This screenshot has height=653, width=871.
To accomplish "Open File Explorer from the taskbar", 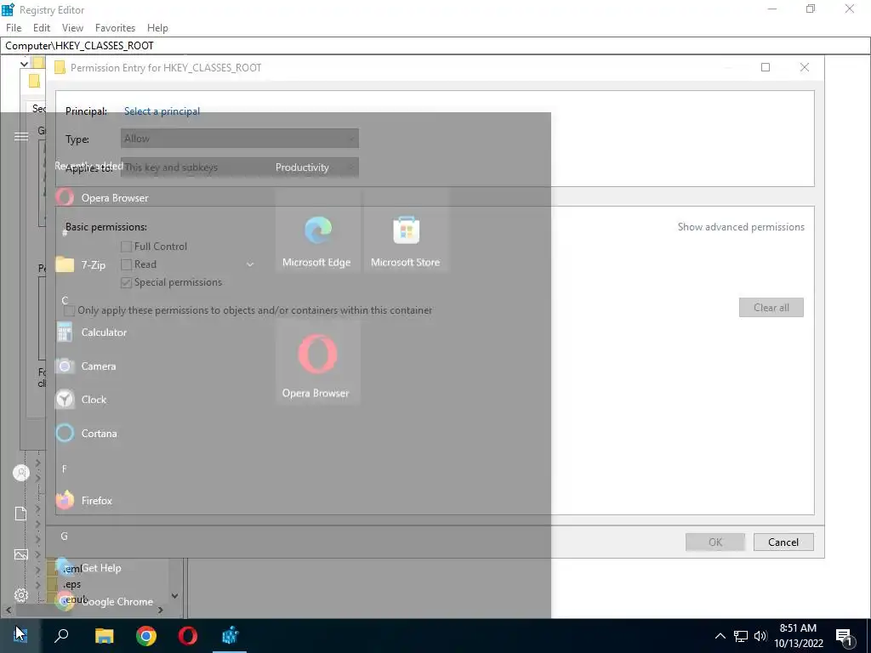I will coord(104,635).
